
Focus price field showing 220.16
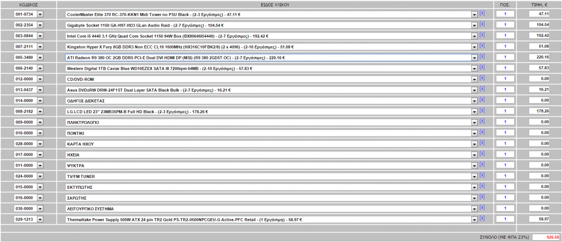tap(540, 57)
